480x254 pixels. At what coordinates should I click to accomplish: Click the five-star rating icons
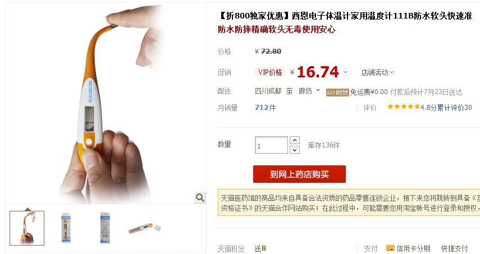(x=404, y=107)
